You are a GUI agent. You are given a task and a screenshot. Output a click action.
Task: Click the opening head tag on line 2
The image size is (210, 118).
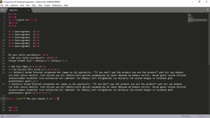[12, 17]
